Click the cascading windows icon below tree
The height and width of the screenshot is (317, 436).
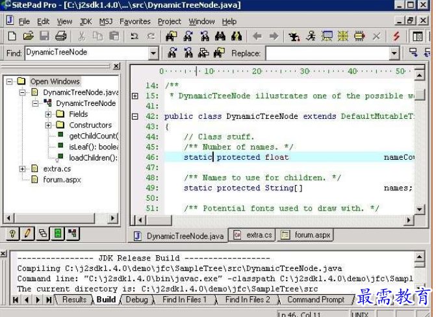42,233
